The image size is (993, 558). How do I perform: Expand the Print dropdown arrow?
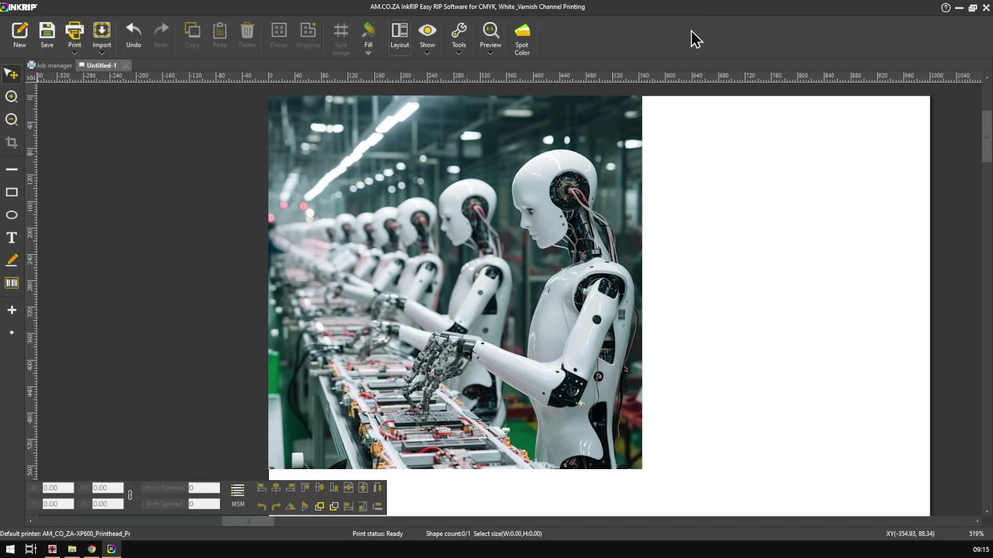(x=74, y=53)
